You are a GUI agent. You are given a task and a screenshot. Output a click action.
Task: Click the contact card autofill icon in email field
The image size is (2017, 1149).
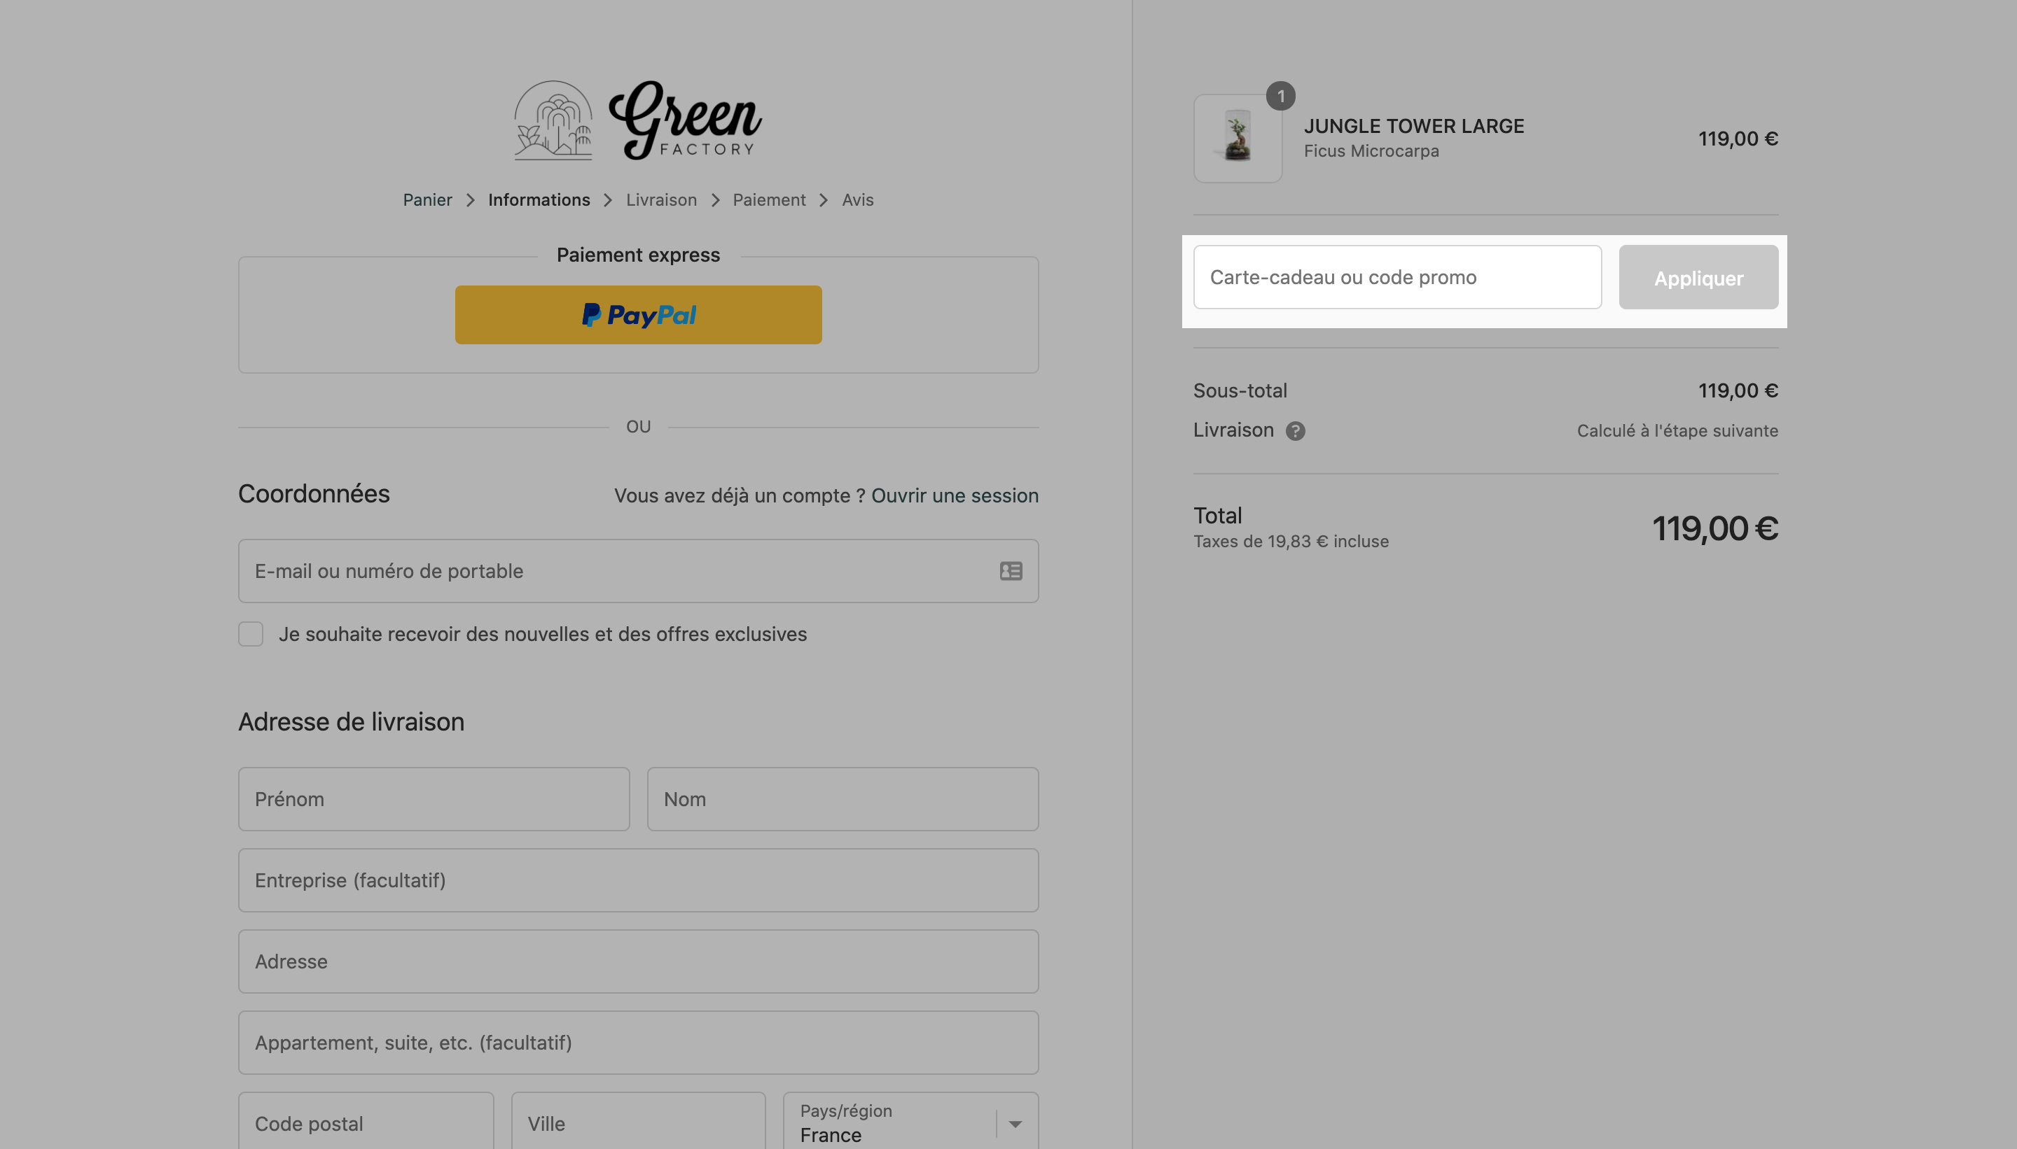pyautogui.click(x=1011, y=570)
